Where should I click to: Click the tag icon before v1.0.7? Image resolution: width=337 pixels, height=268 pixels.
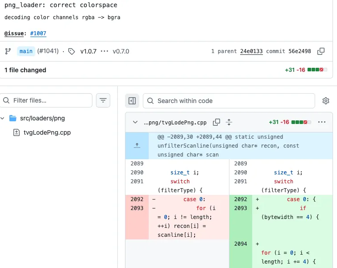(x=71, y=51)
